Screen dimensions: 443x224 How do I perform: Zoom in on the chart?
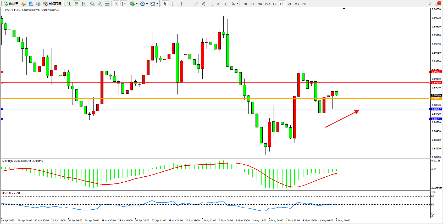tap(92, 4)
